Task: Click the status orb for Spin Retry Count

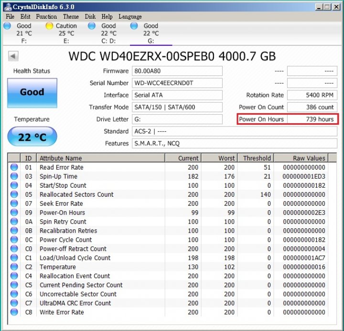Action: [x=14, y=222]
